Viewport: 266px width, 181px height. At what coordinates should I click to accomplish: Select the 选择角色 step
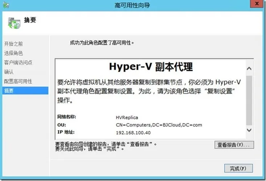[13, 53]
